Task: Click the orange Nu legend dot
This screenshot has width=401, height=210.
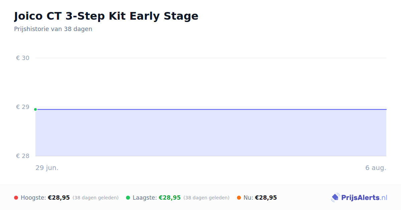Action: coord(239,198)
